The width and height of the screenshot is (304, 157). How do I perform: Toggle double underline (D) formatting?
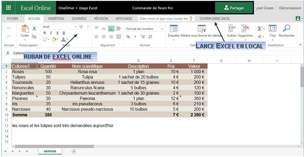tap(64, 33)
